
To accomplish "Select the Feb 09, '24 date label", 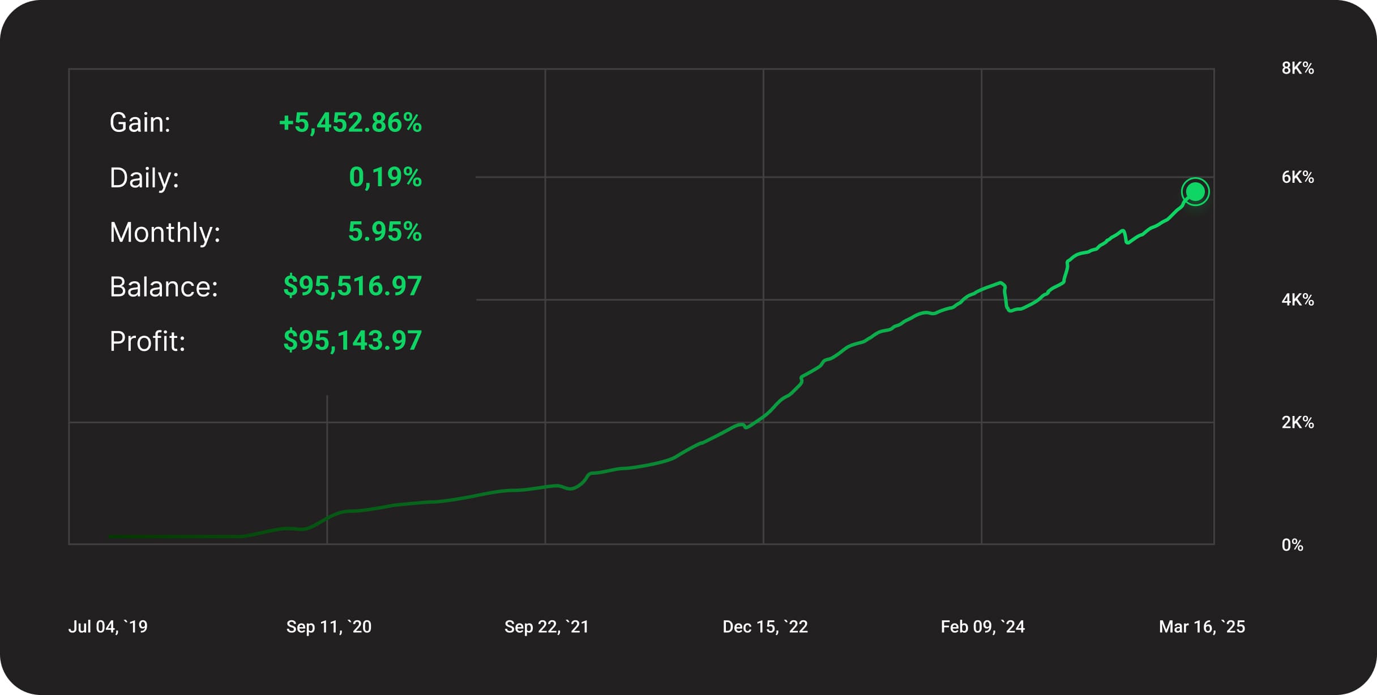I will [x=982, y=627].
